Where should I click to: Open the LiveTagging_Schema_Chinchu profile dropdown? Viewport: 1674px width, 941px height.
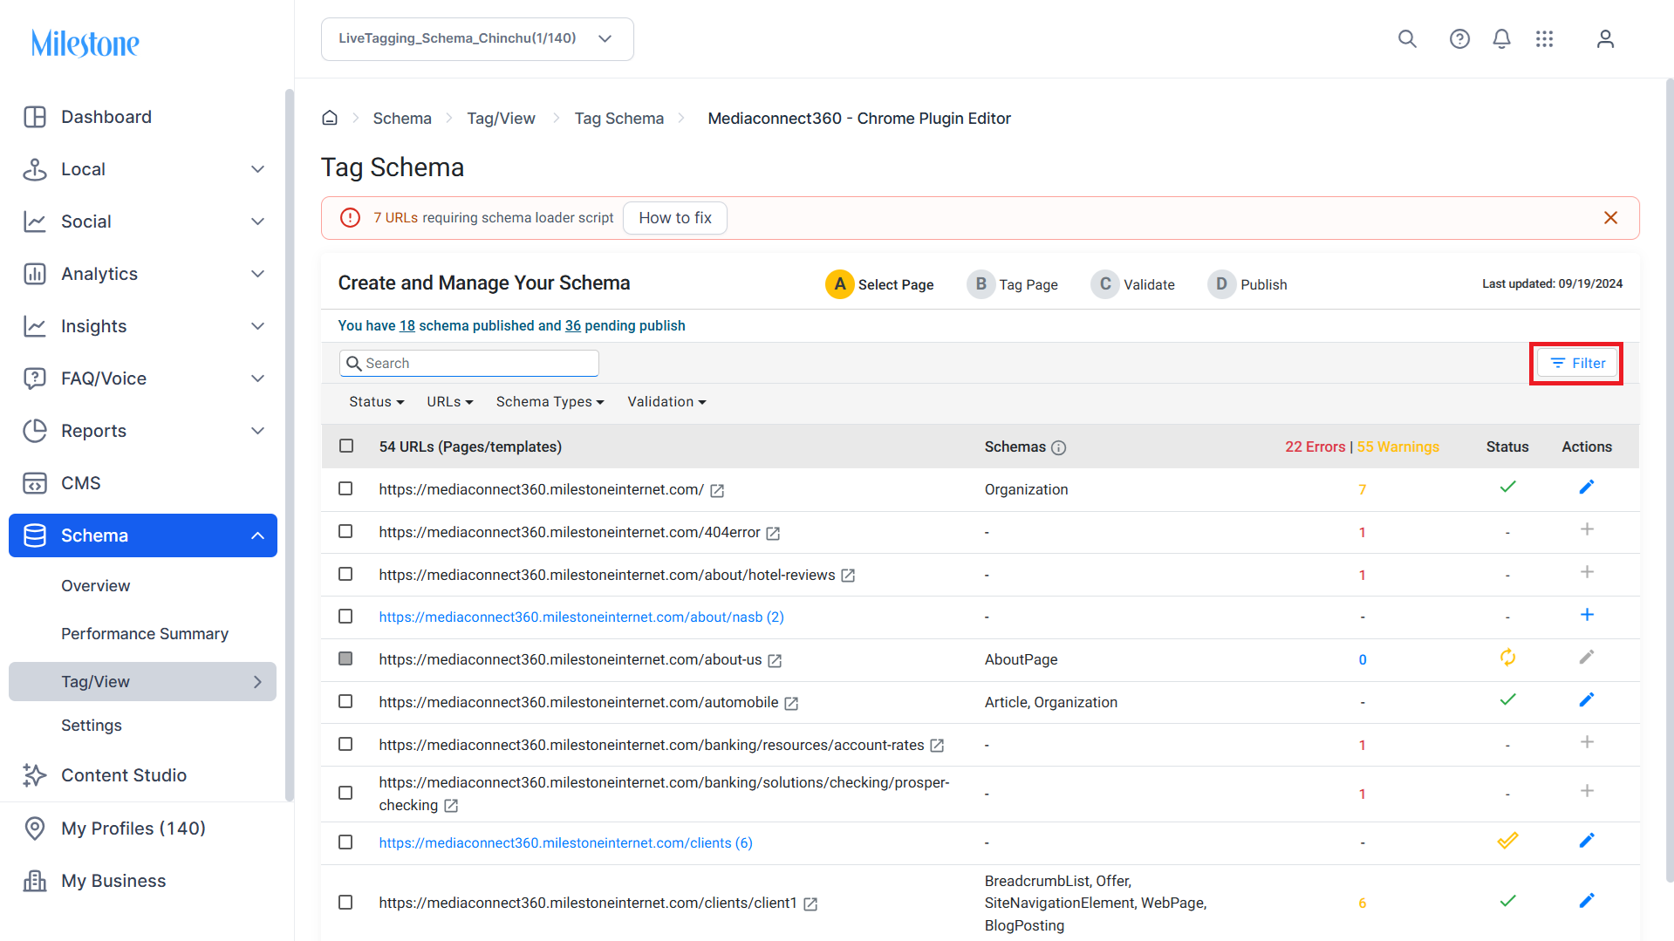coord(477,39)
